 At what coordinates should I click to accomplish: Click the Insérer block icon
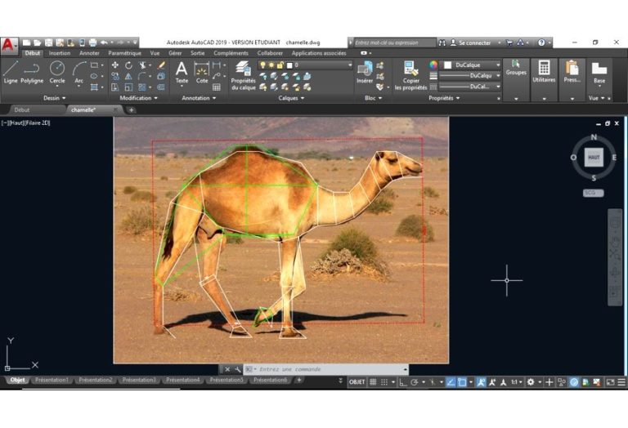pyautogui.click(x=365, y=72)
